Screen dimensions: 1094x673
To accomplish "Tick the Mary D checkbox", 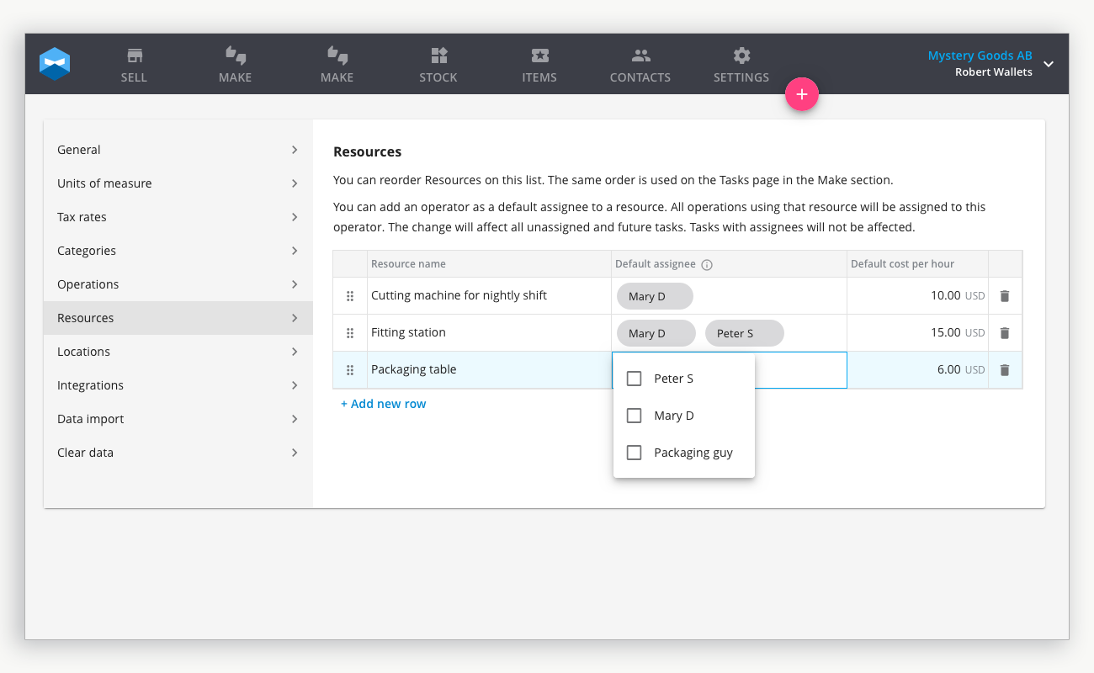I will pos(635,416).
